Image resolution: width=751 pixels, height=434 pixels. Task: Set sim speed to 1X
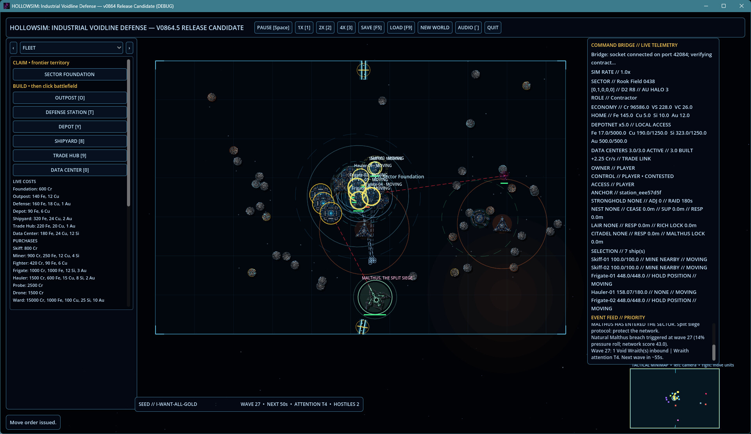coord(304,28)
